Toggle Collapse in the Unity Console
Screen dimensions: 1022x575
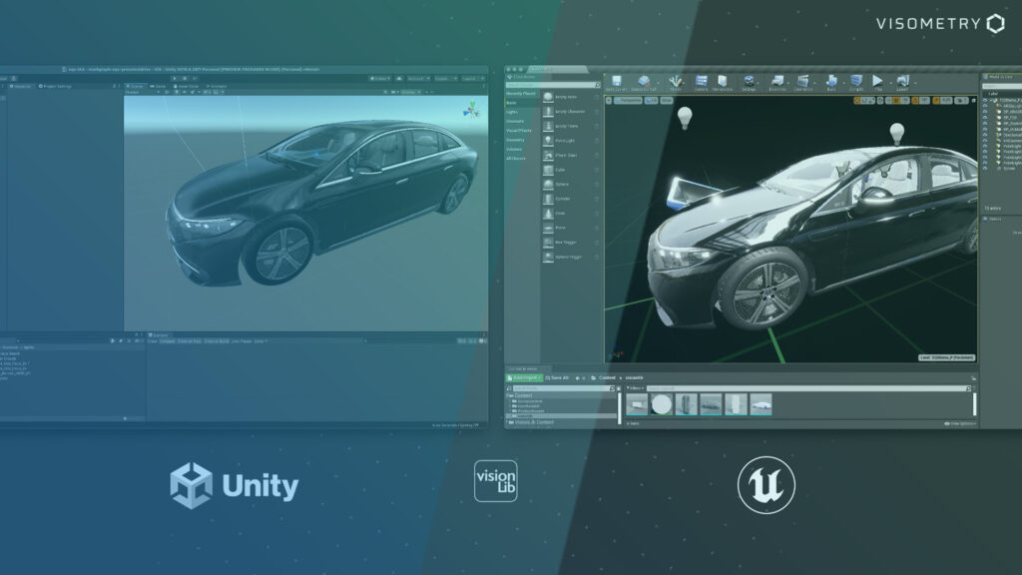coord(168,341)
